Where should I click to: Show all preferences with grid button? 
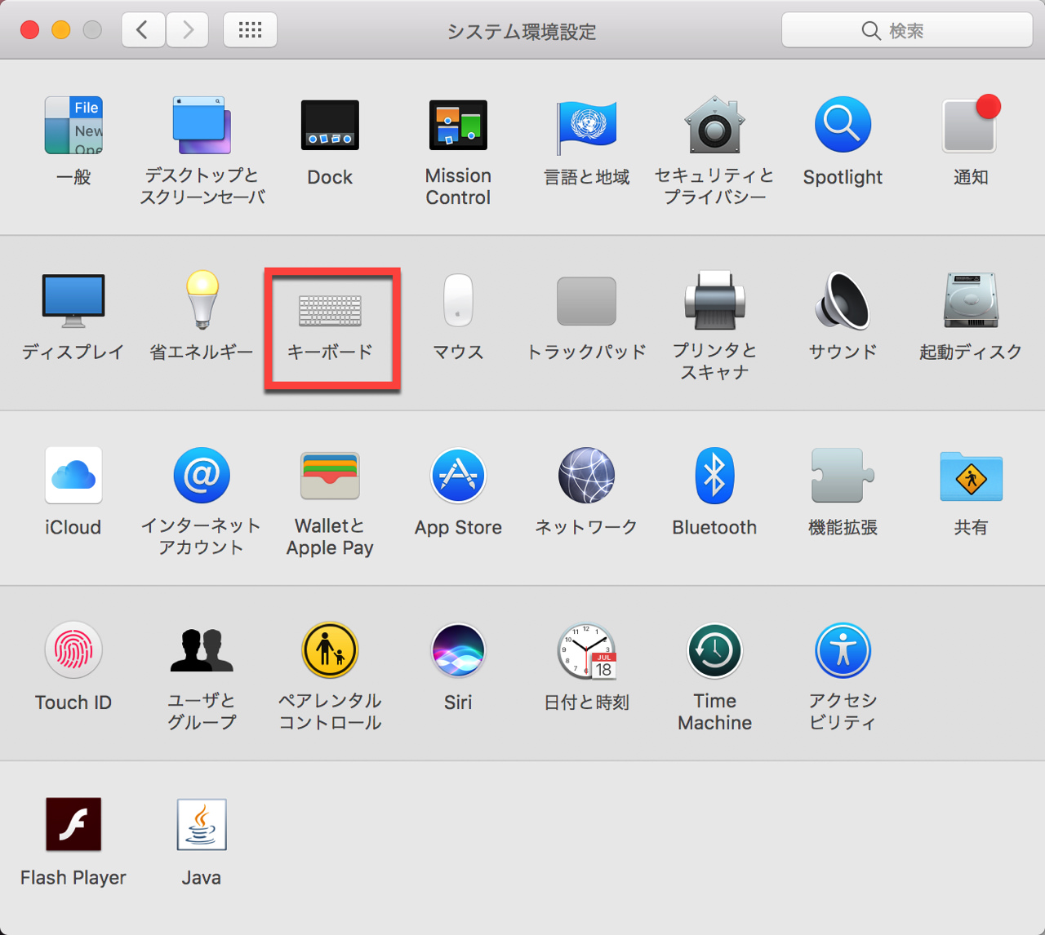click(x=250, y=30)
